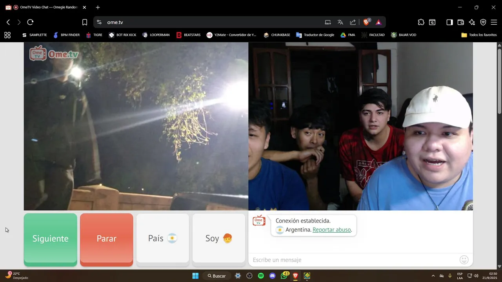Click the forward navigation arrow
The width and height of the screenshot is (502, 282).
[x=19, y=22]
